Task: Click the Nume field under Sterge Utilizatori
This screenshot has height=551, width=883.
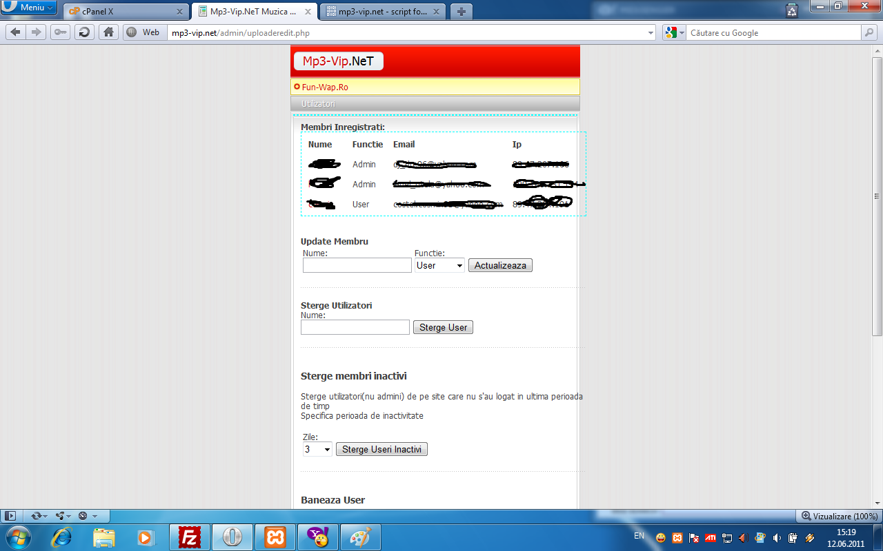Action: [355, 328]
